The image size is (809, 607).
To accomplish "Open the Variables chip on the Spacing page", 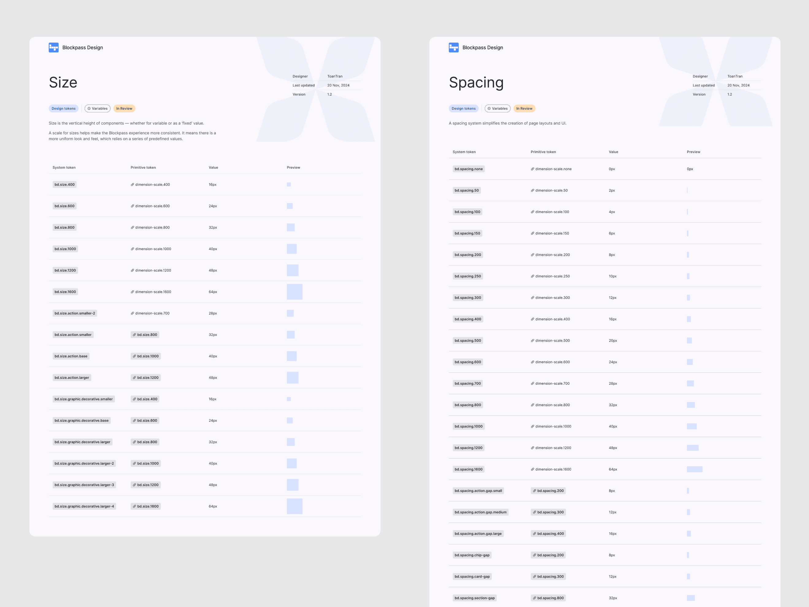I will click(498, 108).
